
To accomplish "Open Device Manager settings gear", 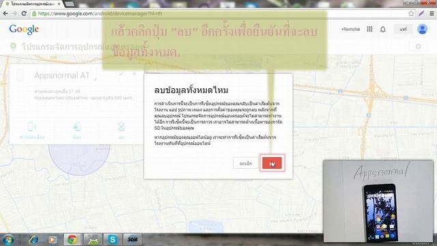I will click(x=418, y=46).
